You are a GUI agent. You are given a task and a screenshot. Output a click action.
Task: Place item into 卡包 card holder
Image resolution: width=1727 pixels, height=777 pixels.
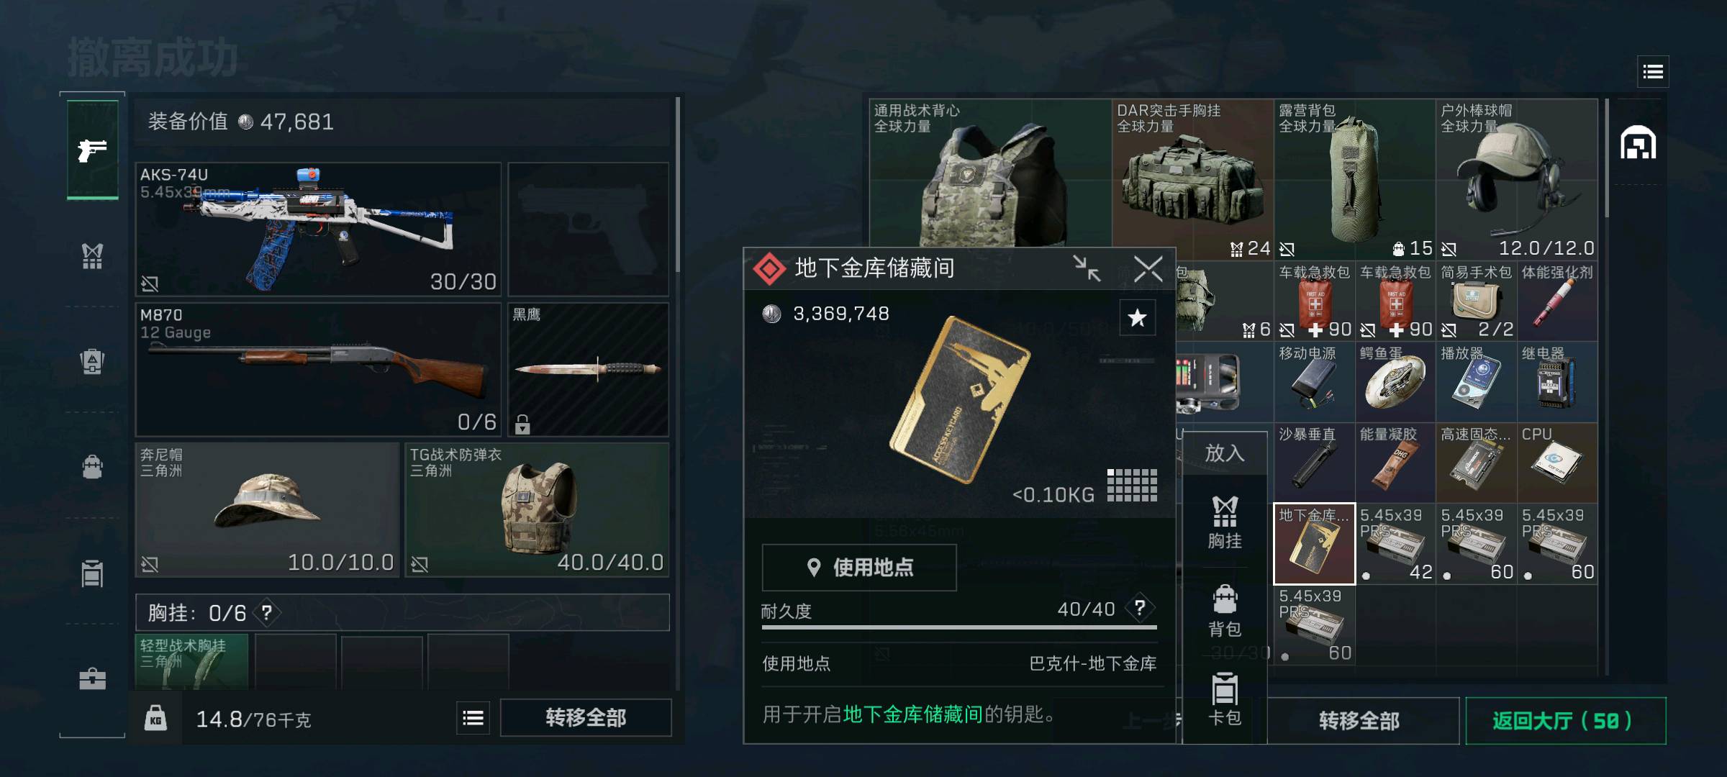(x=1224, y=699)
